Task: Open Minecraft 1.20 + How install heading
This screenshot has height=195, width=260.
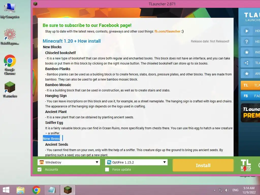Action: [x=72, y=41]
